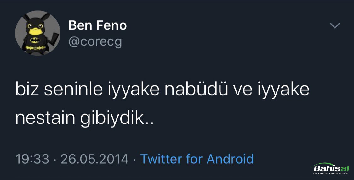Select the @corecg username handle
Image resolution: width=354 pixels, height=180 pixels.
coord(95,42)
